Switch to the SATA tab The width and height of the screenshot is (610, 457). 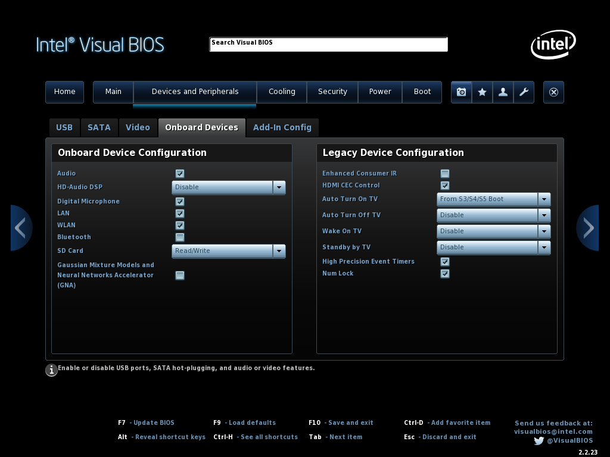(x=99, y=128)
